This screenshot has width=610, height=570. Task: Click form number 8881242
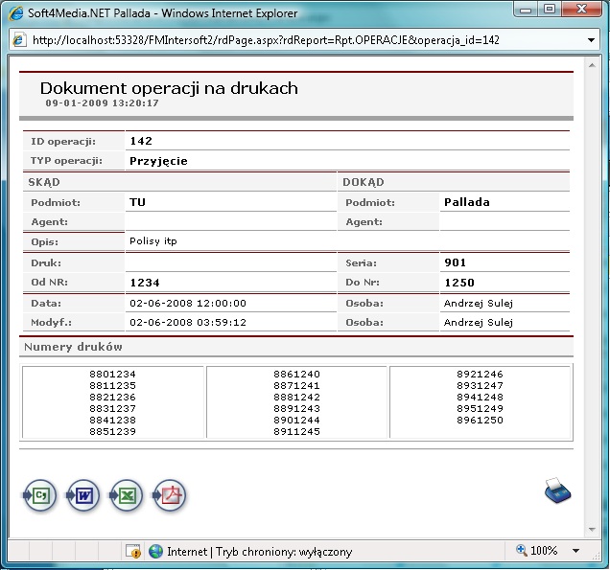coord(296,398)
